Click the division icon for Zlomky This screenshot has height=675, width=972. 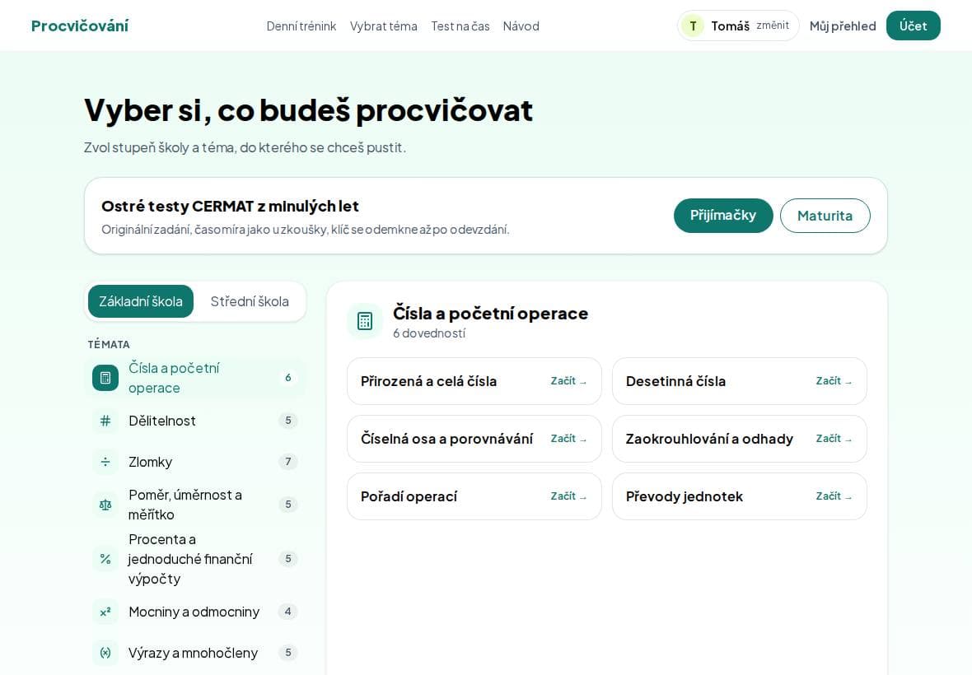[105, 462]
